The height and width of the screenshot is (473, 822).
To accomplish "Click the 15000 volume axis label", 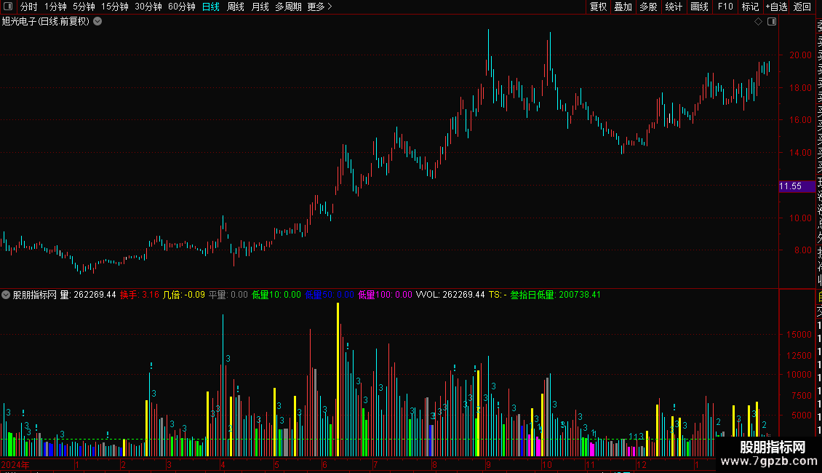I will (x=799, y=335).
